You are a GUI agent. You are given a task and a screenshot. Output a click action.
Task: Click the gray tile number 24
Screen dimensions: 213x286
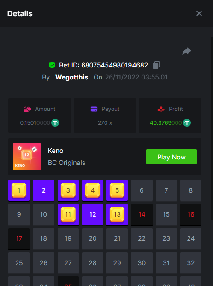pos(191,238)
